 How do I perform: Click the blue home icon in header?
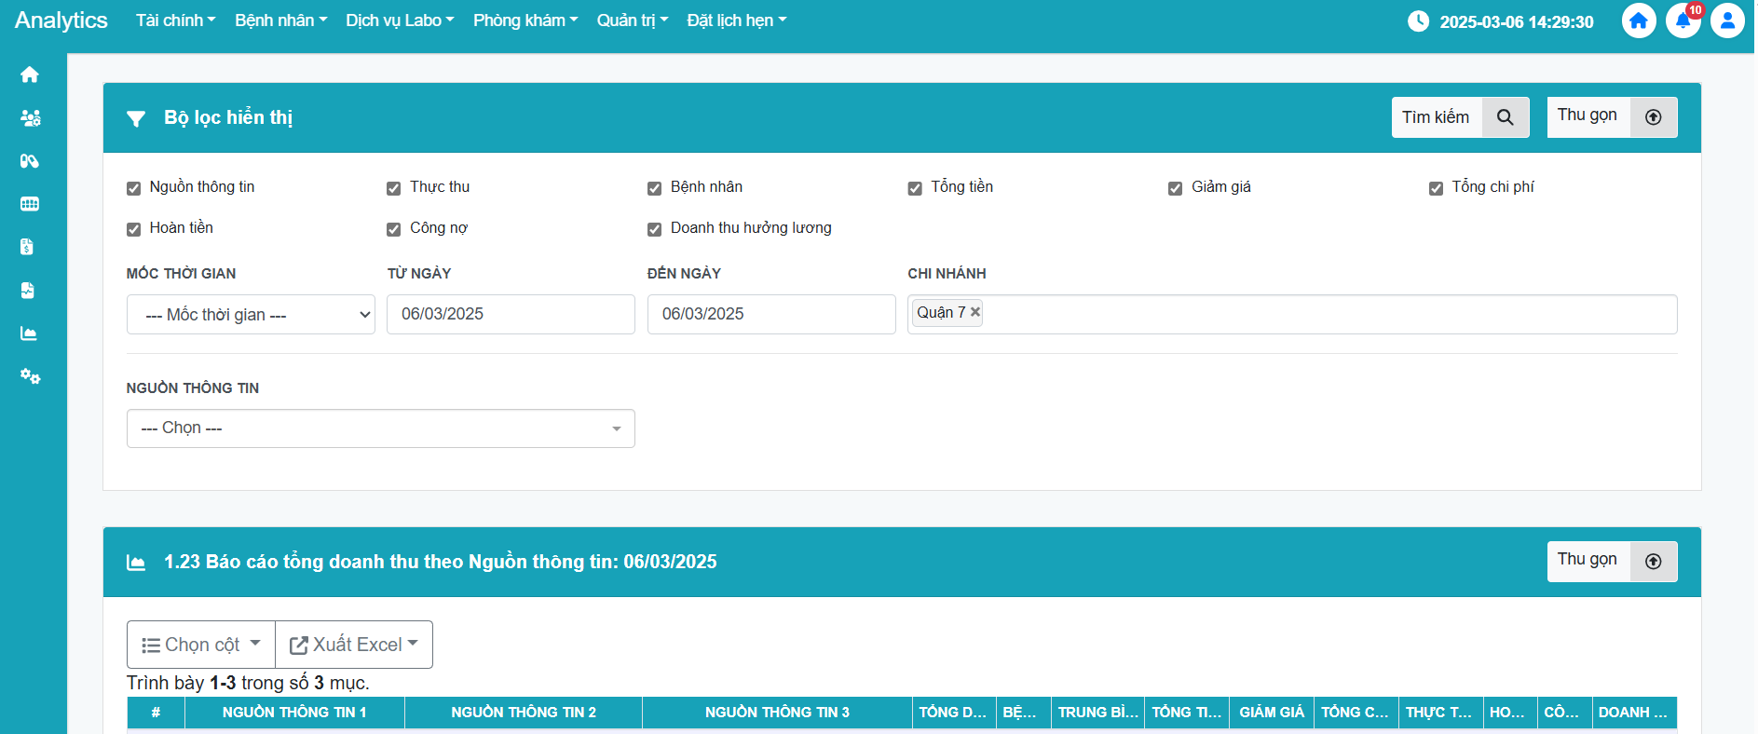(1639, 20)
